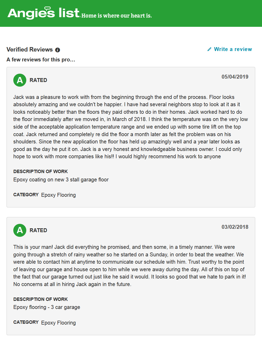Click the Epoxy Flooring category on top review
262x342 pixels.
coord(58,195)
